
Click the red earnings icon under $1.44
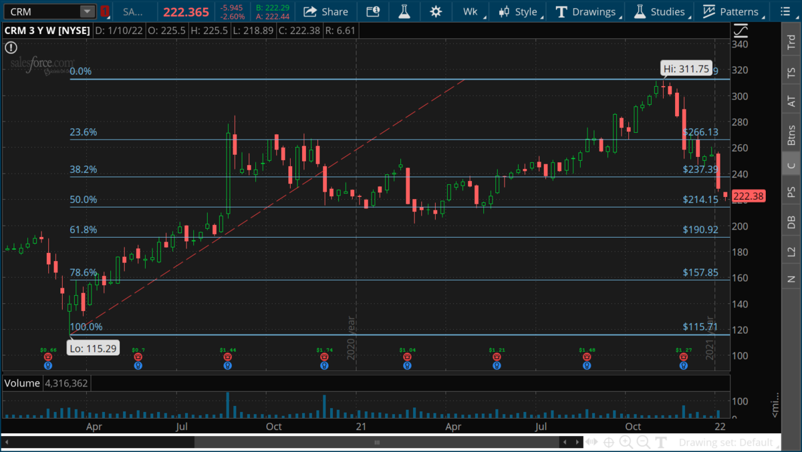click(228, 357)
